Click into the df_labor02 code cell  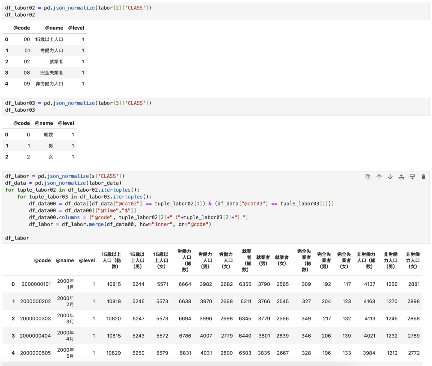(x=216, y=11)
